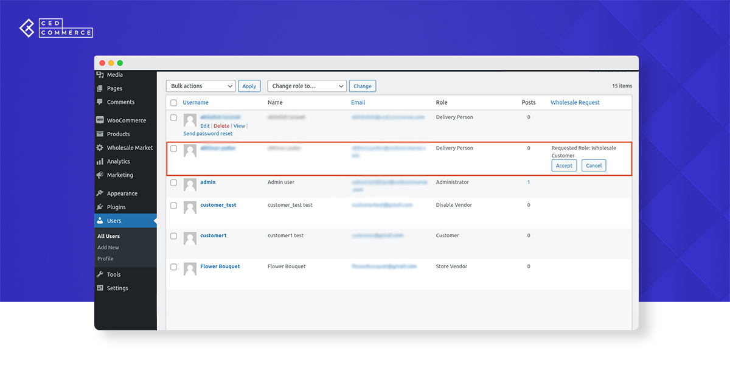Image resolution: width=730 pixels, height=382 pixels.
Task: Click Delete link under first user
Action: tap(221, 126)
